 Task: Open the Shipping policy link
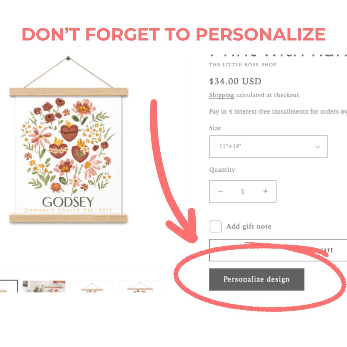click(221, 95)
